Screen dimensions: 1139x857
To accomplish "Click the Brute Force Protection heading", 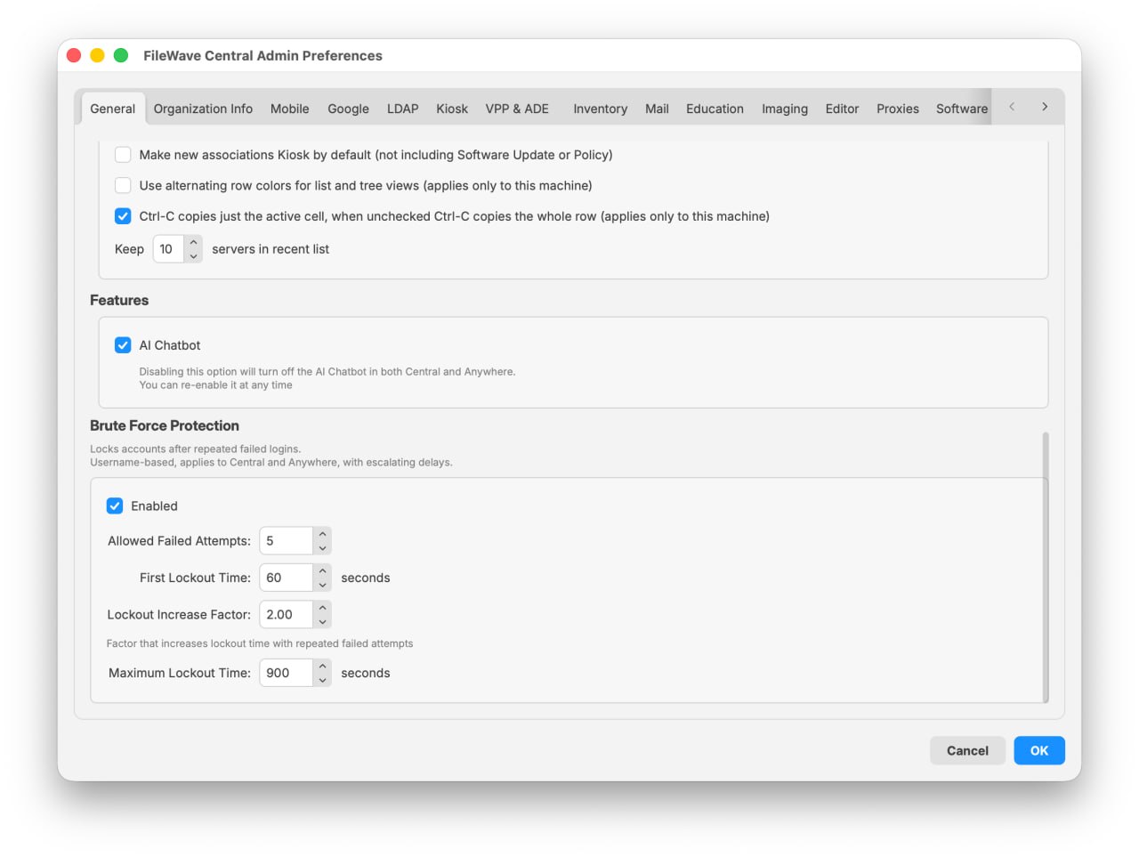I will click(165, 425).
